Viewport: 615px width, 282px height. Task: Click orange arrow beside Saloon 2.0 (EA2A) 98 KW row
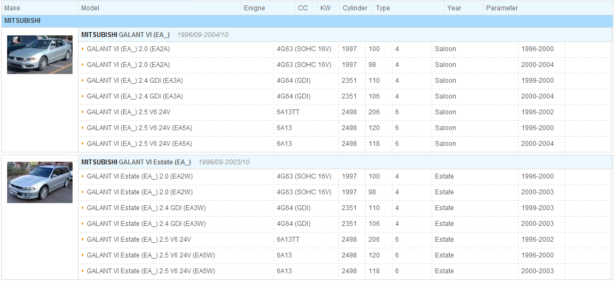click(83, 65)
